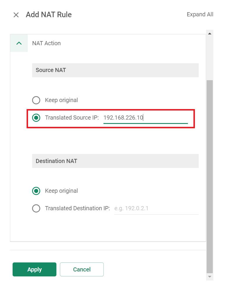Click the vertical scrollbar thumb
This screenshot has width=225, height=291.
[210, 177]
